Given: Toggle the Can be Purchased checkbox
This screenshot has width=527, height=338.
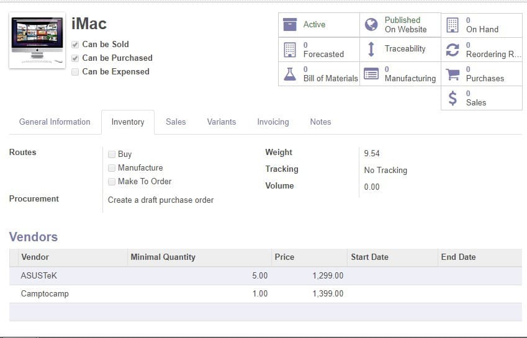Looking at the screenshot, I should pos(75,58).
